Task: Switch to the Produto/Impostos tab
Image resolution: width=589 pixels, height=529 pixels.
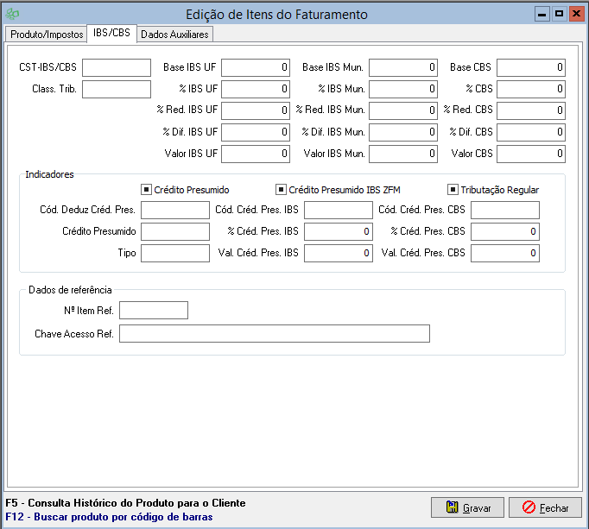Action: [x=47, y=35]
